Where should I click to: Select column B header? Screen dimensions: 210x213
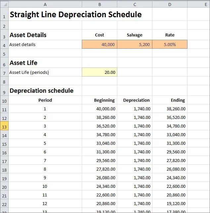(100, 5)
